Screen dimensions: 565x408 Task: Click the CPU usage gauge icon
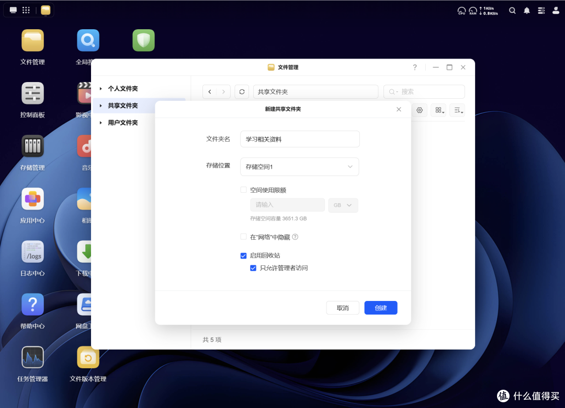pos(461,11)
